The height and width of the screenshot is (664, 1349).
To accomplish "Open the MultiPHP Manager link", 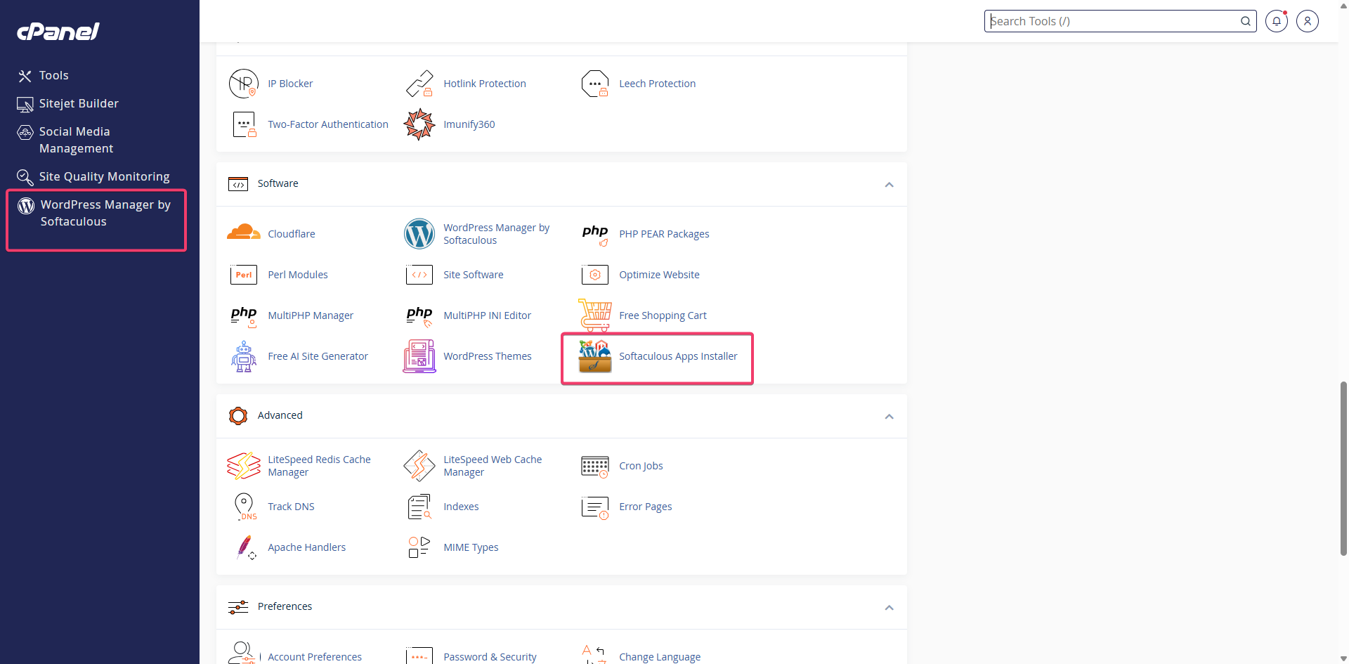I will point(311,315).
